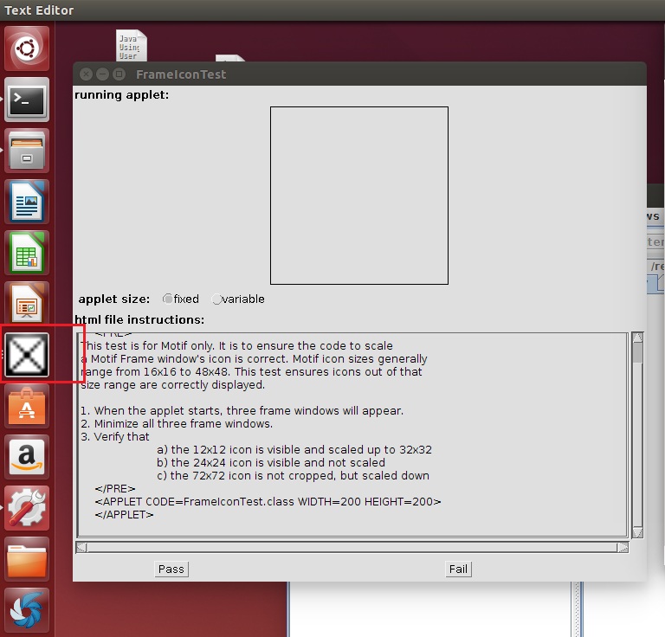Launch LibreOffice Calc spreadsheet icon

28,253
